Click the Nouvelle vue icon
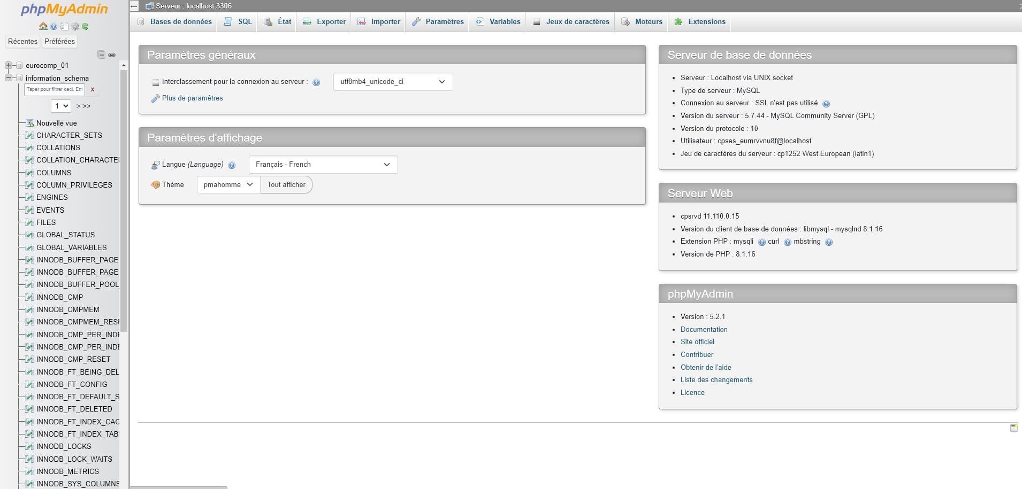The image size is (1022, 489). point(30,123)
